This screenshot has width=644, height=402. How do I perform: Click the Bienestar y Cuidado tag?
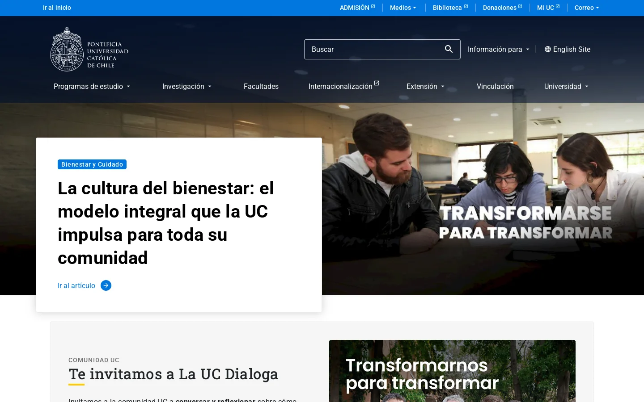pyautogui.click(x=92, y=164)
